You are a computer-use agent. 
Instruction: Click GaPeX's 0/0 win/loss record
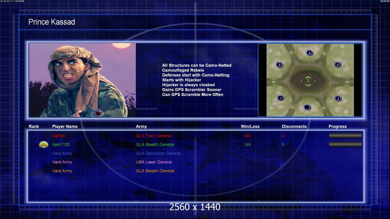click(x=248, y=136)
